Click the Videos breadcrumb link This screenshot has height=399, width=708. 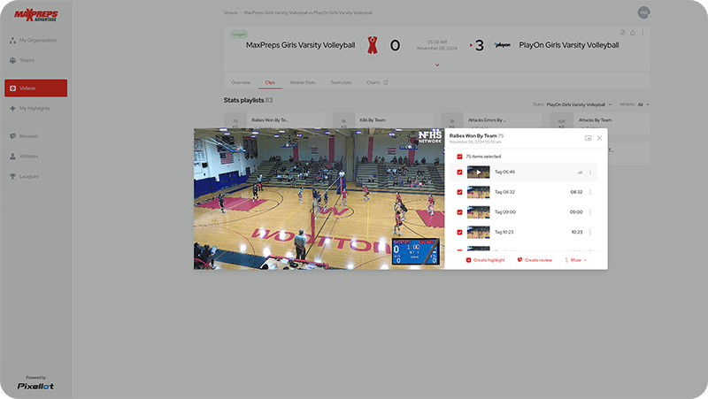click(230, 12)
